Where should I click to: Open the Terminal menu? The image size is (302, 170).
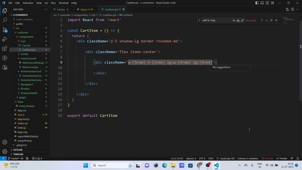tap(64, 3)
